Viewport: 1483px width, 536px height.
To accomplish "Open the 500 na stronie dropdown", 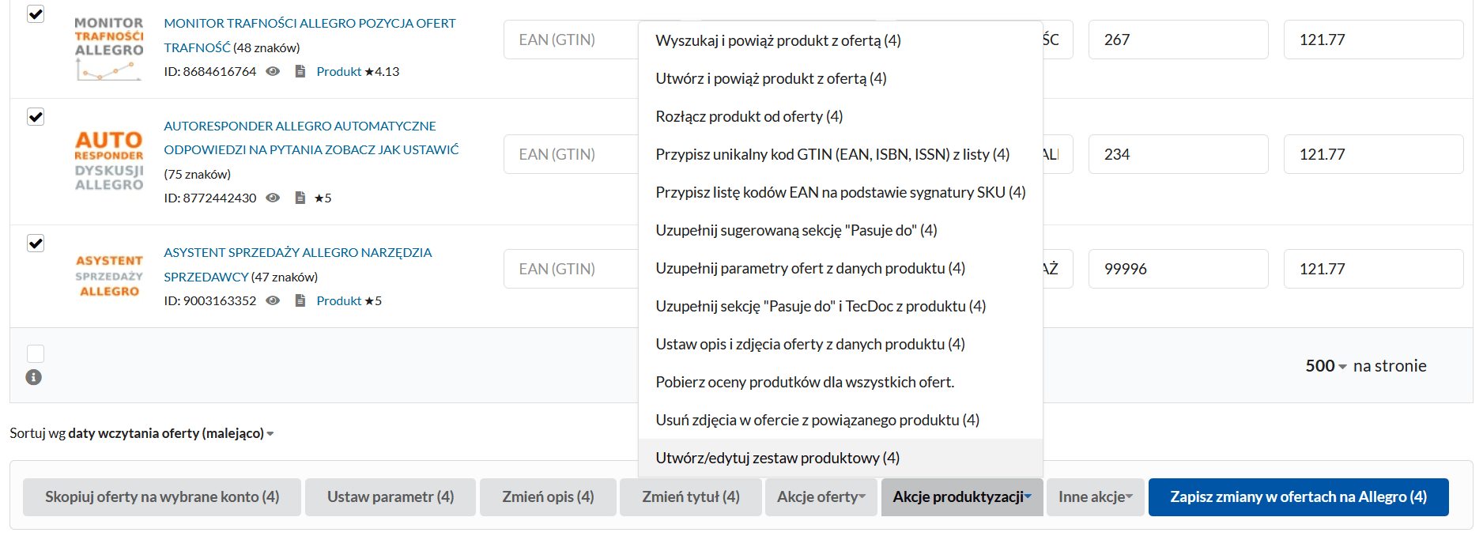I will [1321, 366].
